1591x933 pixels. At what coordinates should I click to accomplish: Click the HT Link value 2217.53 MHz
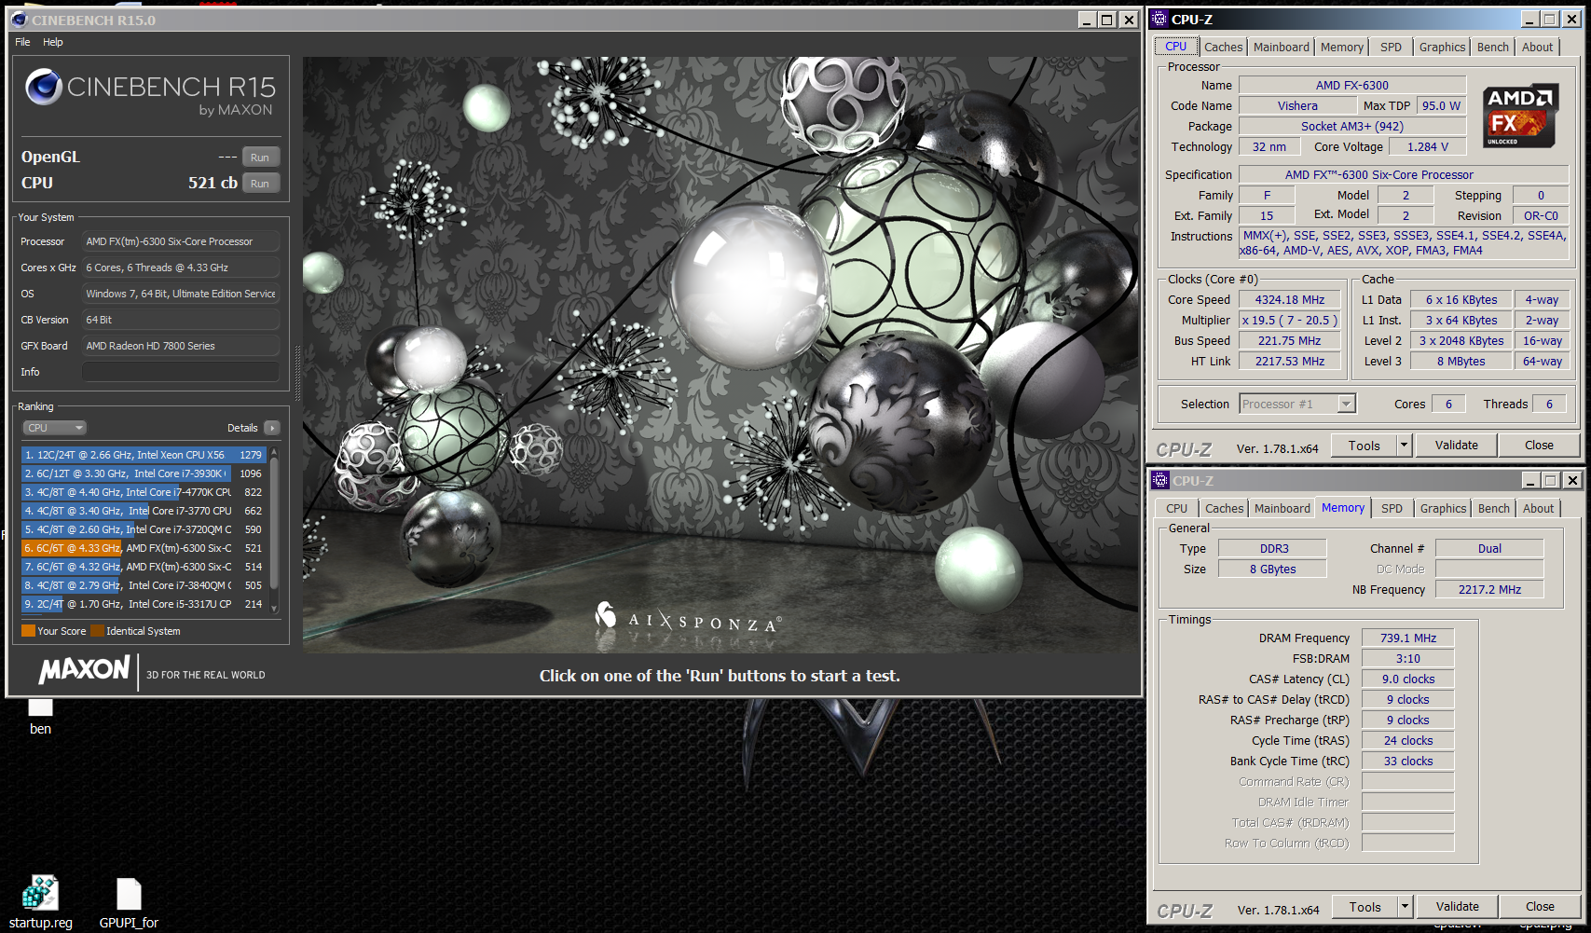(x=1289, y=361)
